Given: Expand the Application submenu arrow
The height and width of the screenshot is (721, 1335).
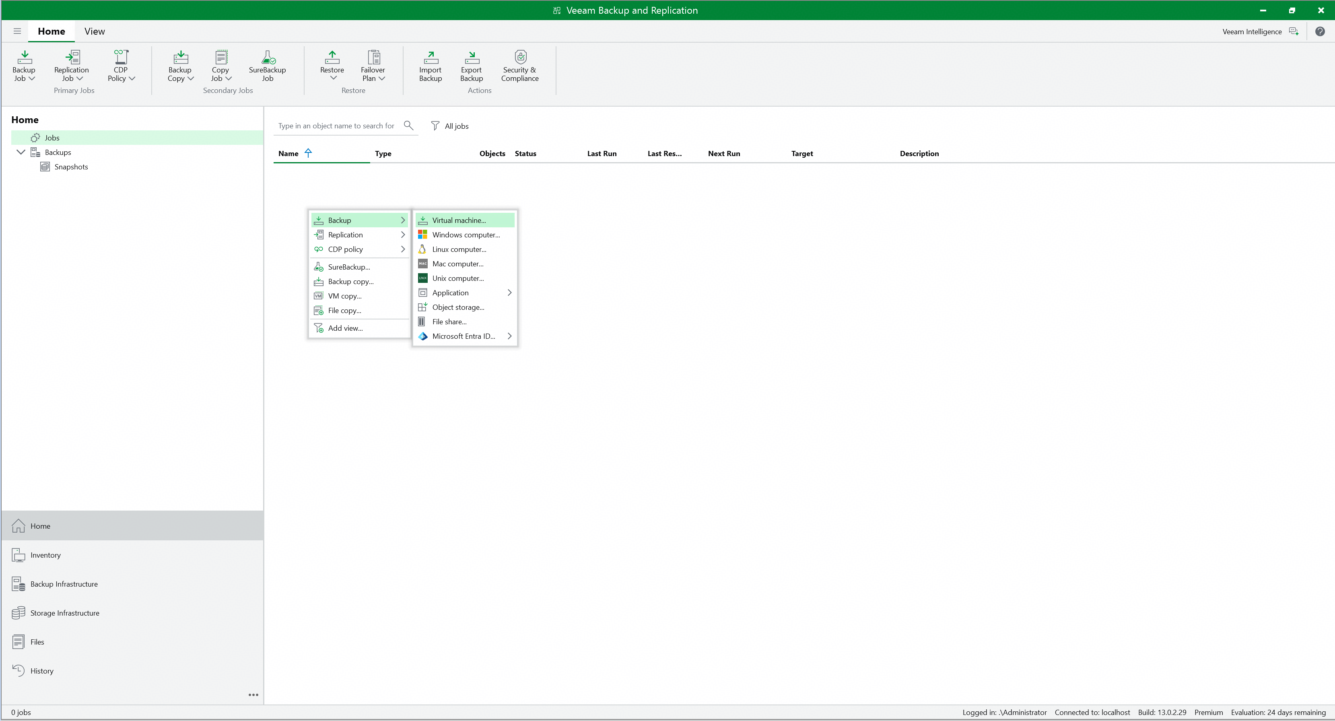Looking at the screenshot, I should tap(509, 293).
